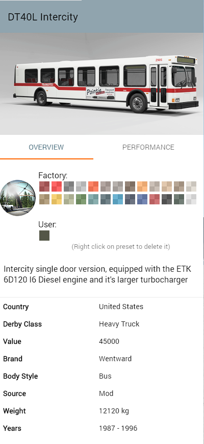The width and height of the screenshot is (204, 444).
Task: Click the circular paint preview icon
Action: [17, 198]
